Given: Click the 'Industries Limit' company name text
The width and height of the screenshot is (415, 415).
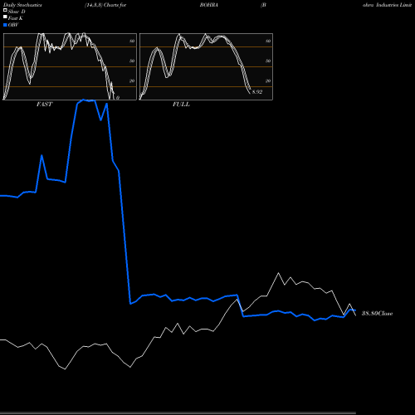Looking at the screenshot, I should coord(393,5).
